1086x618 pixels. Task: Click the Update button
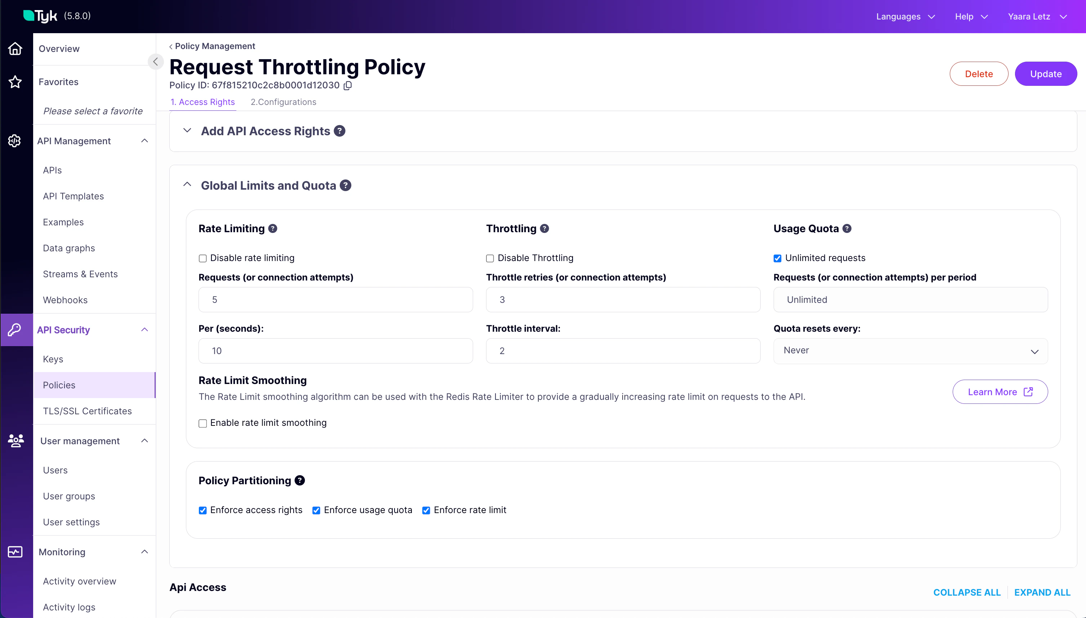pos(1046,74)
